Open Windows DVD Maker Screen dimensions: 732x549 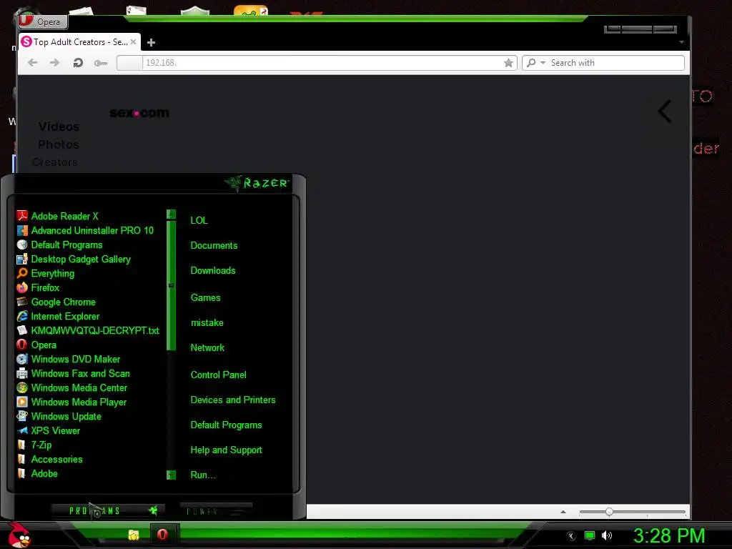click(68, 359)
